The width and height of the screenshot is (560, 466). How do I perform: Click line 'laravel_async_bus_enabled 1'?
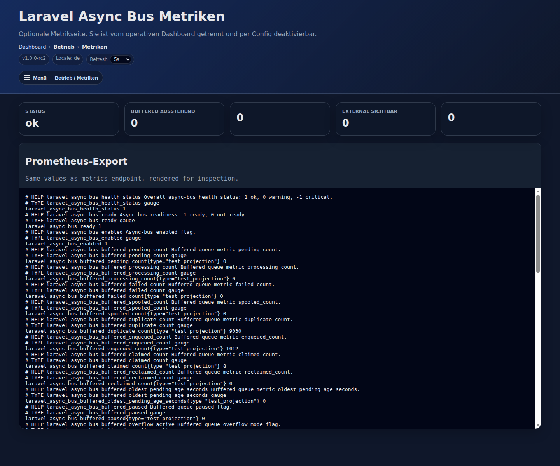coord(66,244)
